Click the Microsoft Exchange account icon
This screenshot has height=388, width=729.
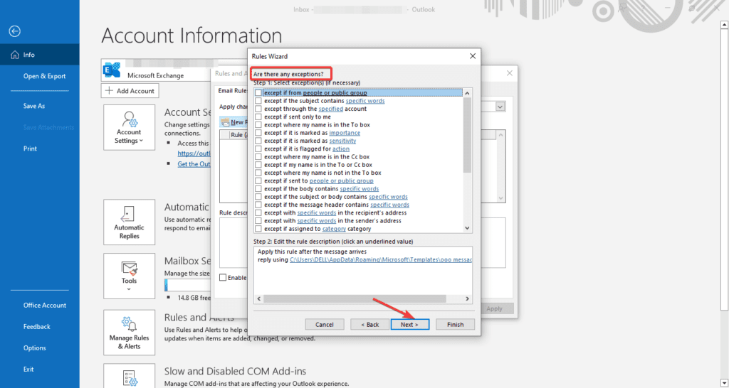point(112,70)
